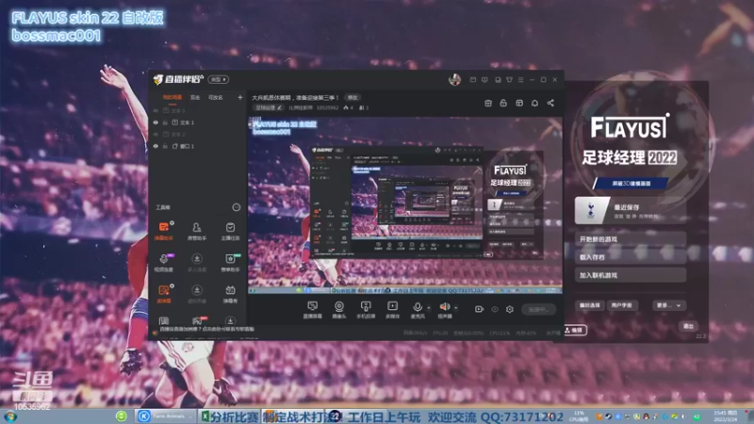The height and width of the screenshot is (424, 754).
Task: Open the user avatar in the title bar
Action: (454, 79)
